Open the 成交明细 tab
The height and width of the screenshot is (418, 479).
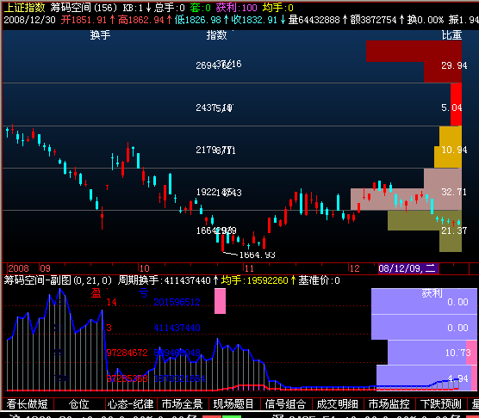[338, 404]
